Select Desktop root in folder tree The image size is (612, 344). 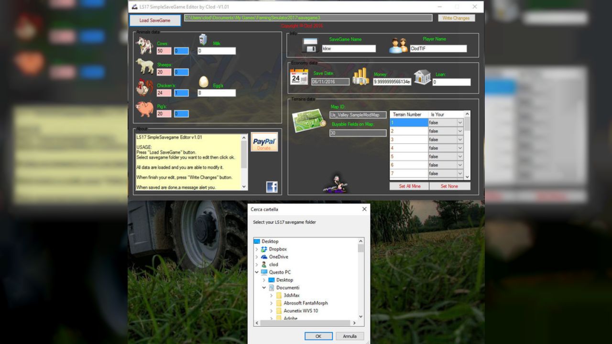click(x=270, y=241)
